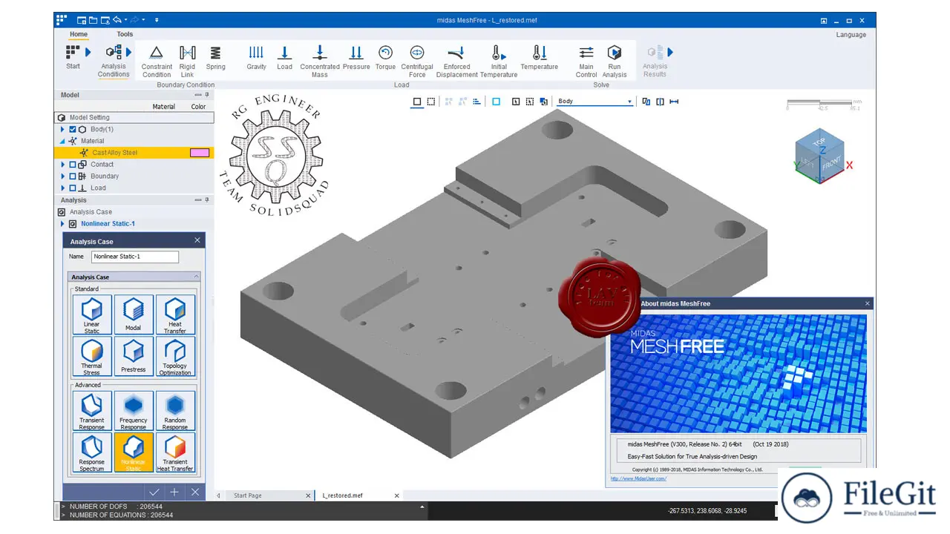This screenshot has width=950, height=534.
Task: Click the measure distance icon in view toolbar
Action: coord(674,102)
